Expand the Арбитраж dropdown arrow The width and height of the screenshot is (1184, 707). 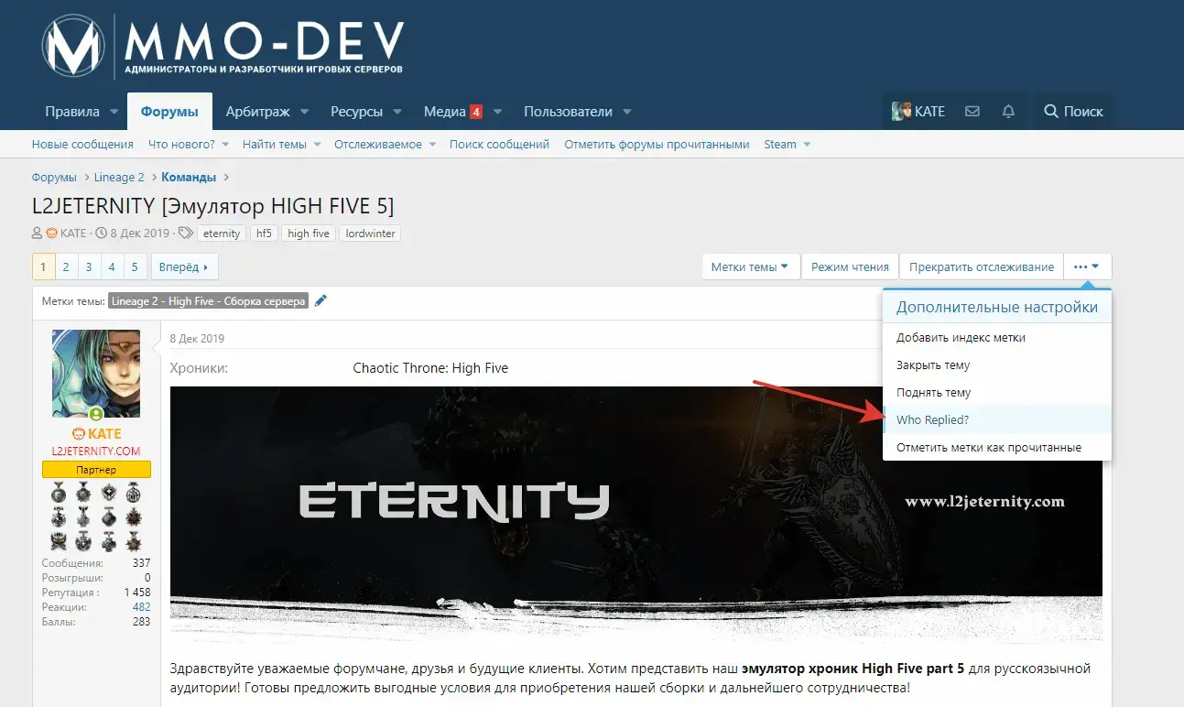tap(304, 112)
